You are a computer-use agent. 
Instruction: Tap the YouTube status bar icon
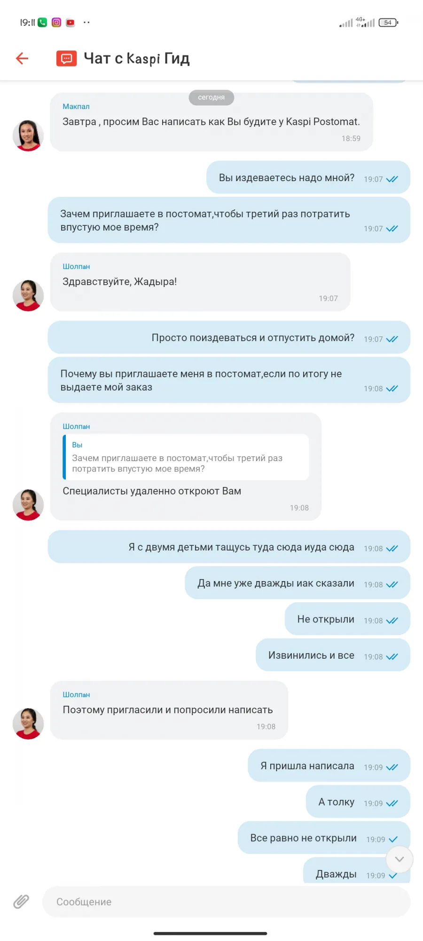70,22
